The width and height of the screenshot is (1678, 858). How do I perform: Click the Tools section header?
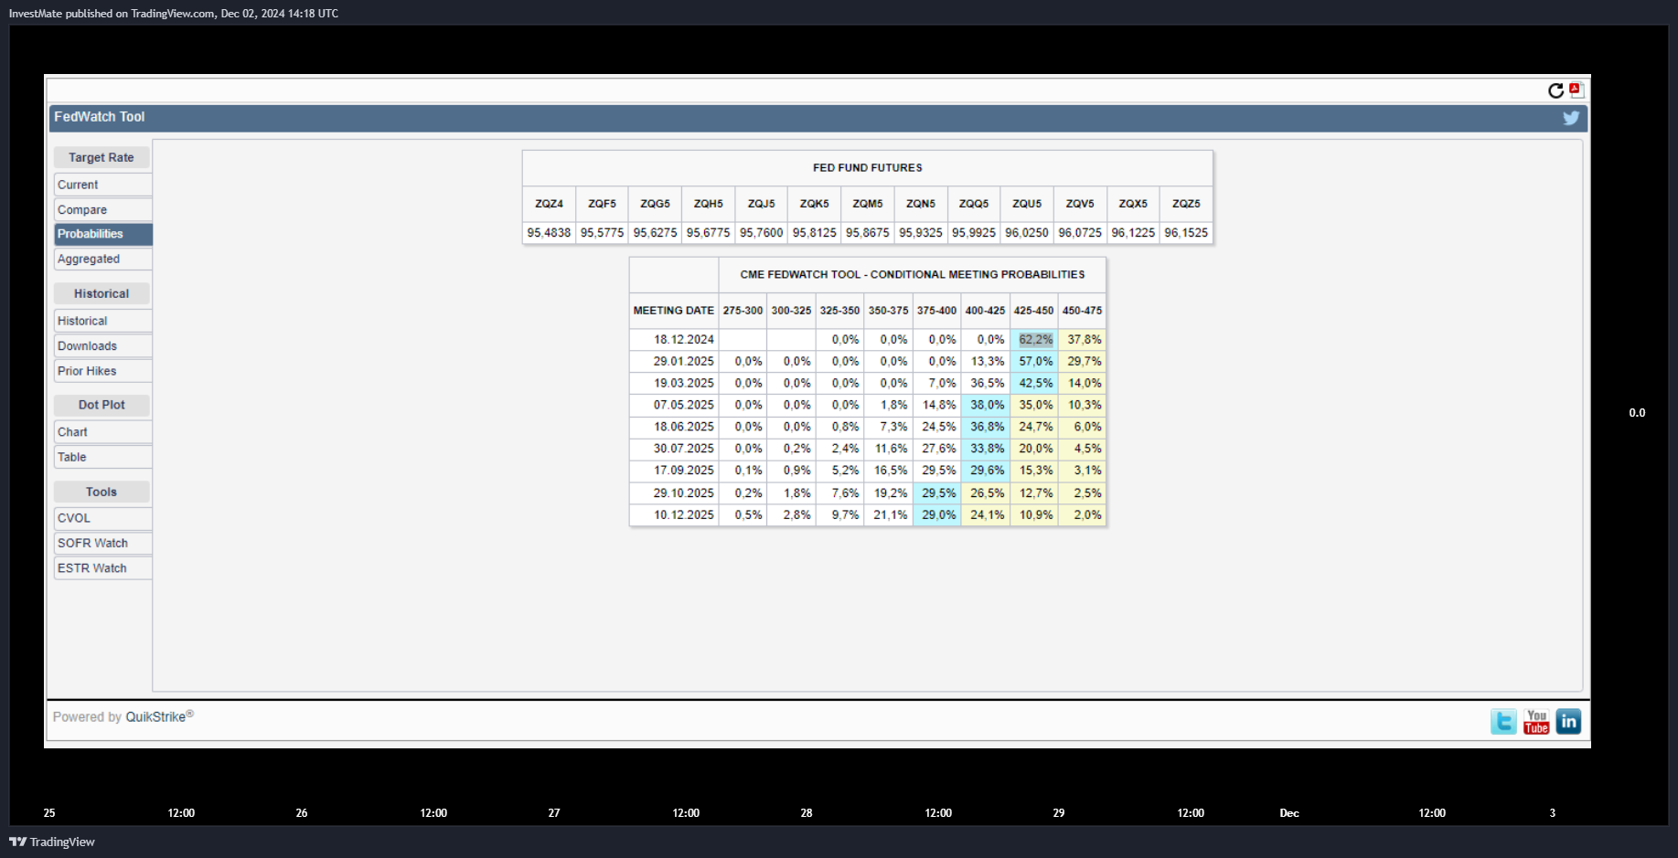102,492
